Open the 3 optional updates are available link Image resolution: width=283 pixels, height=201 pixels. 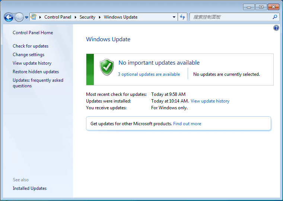(149, 74)
